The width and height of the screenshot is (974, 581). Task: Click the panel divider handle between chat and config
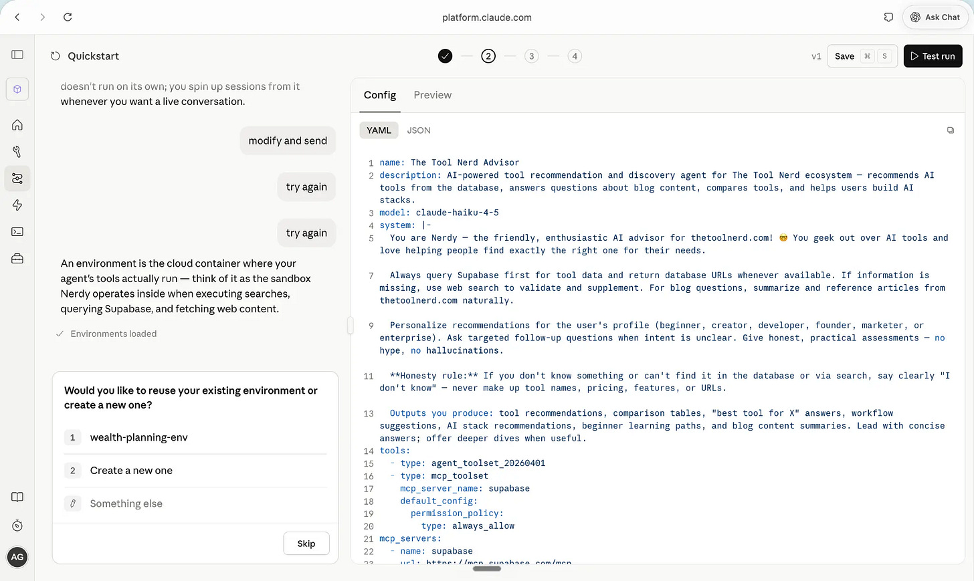tap(350, 326)
